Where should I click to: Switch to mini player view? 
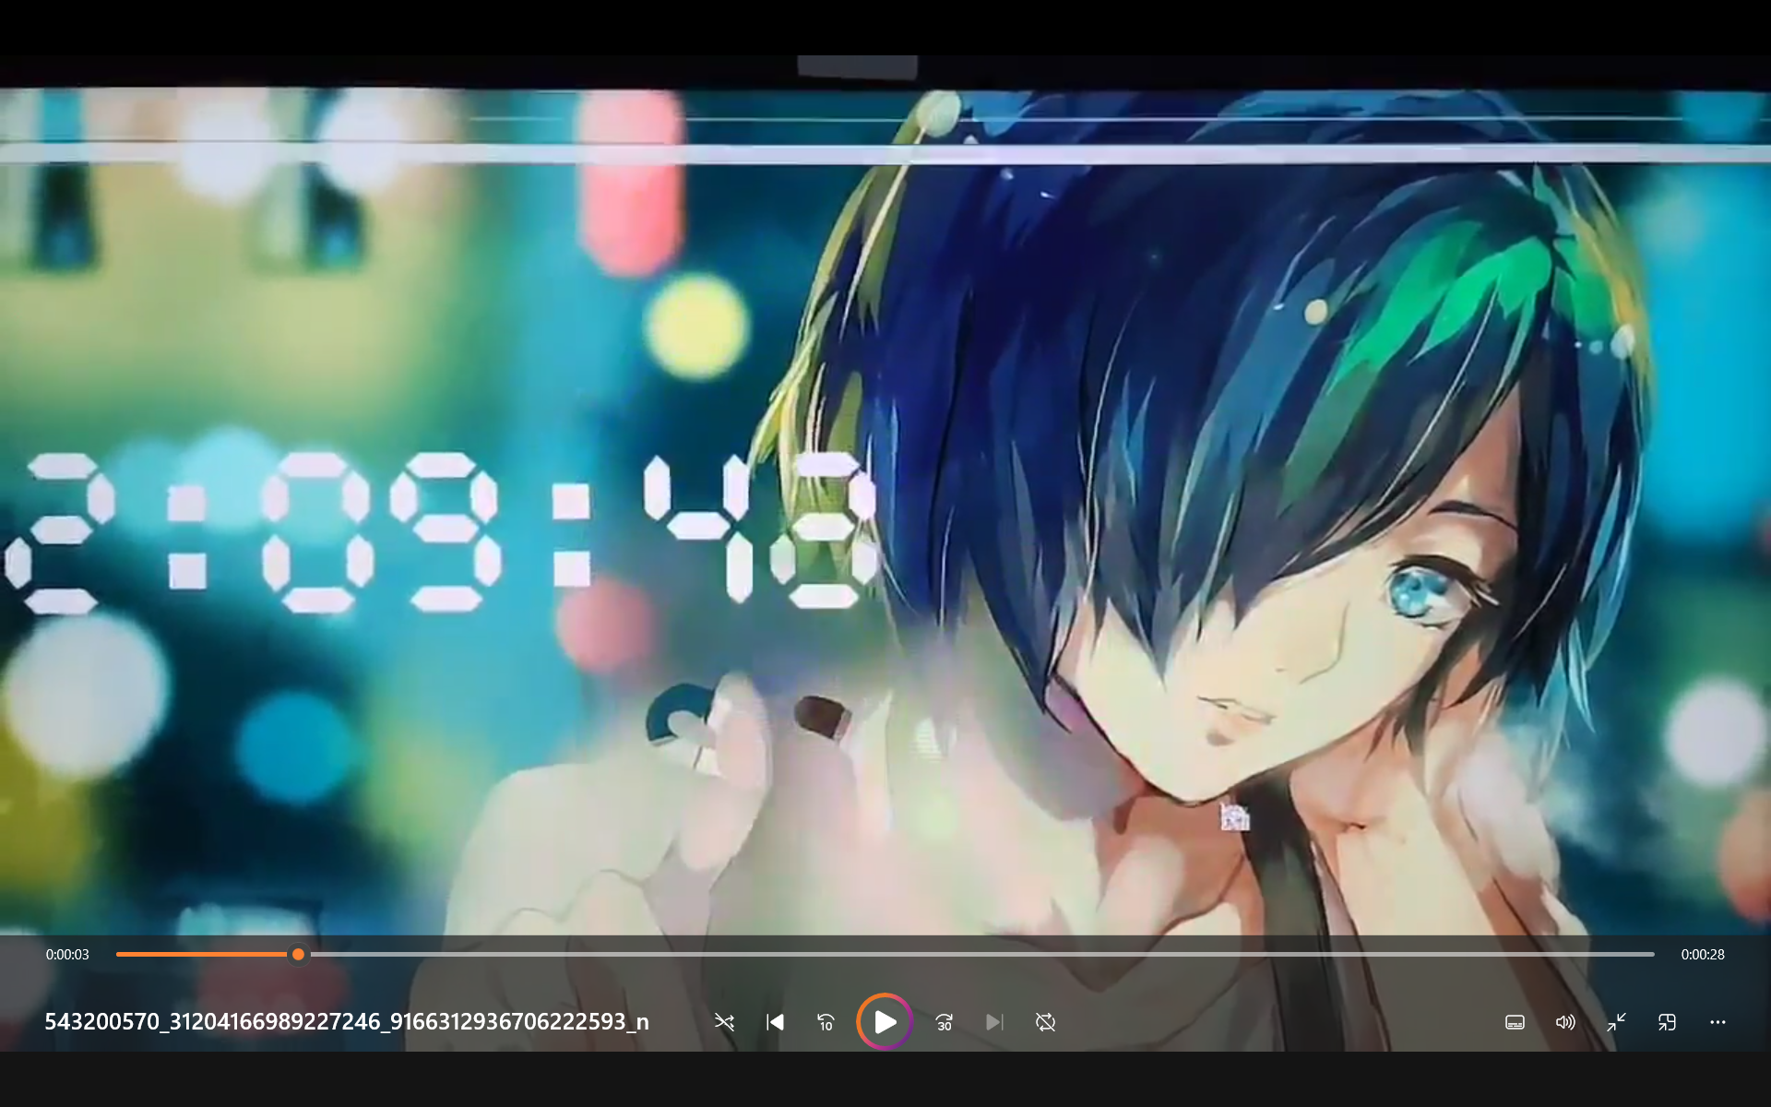tap(1667, 1022)
